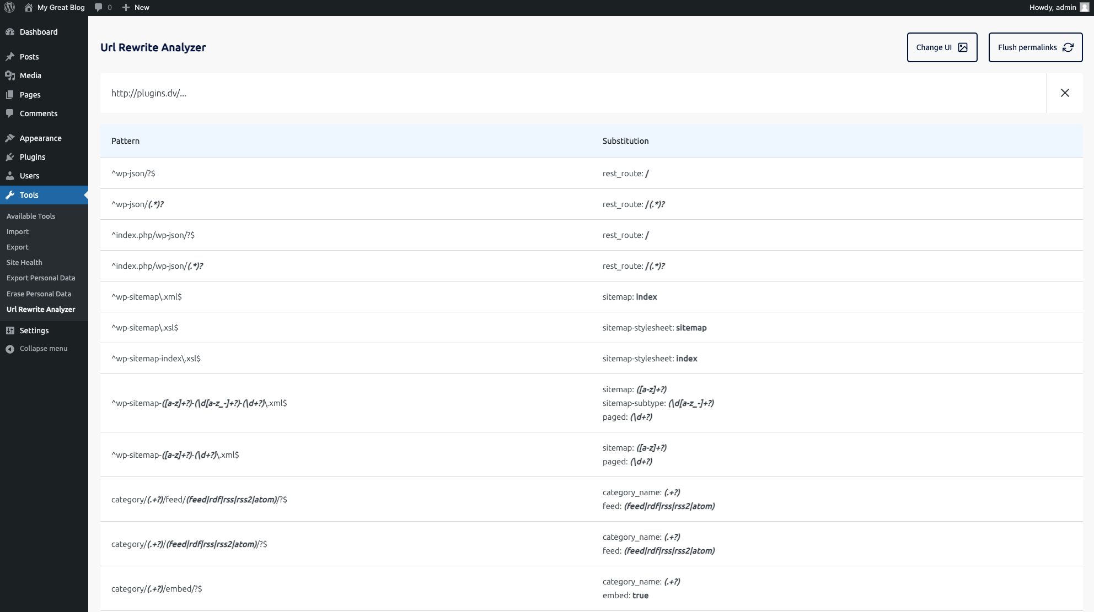Open the Dashboard icon in sidebar
This screenshot has height=612, width=1094.
tap(10, 32)
